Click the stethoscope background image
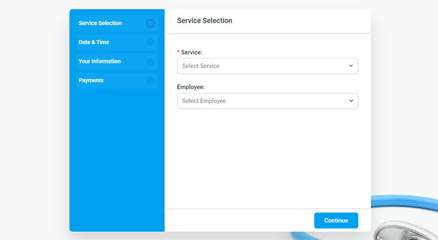Screen dimensions: 438x240 pyautogui.click(x=405, y=218)
